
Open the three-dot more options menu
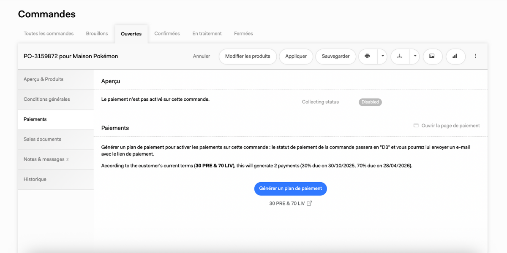click(x=475, y=56)
